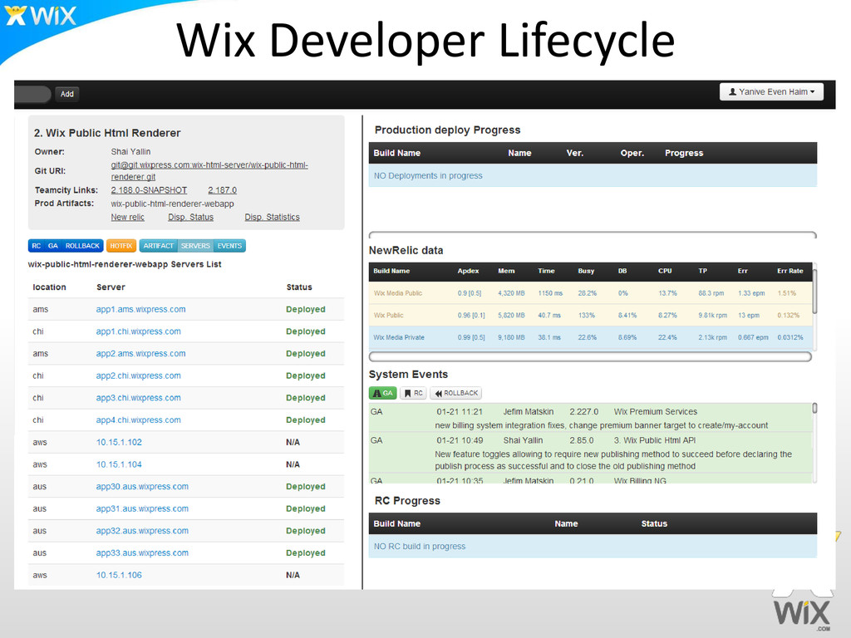Click the Status column header in servers list
This screenshot has width=851, height=638.
click(x=299, y=287)
